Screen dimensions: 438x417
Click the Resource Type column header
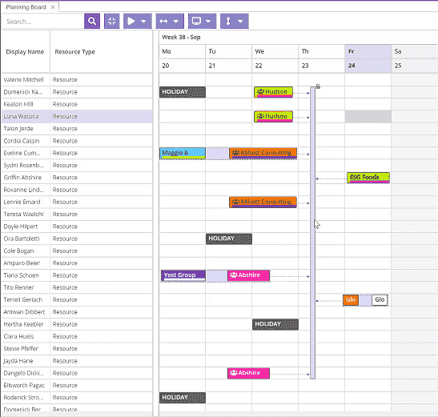74,52
